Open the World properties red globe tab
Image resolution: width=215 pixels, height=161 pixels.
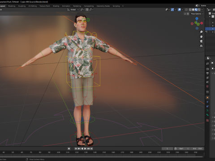(x=207, y=86)
